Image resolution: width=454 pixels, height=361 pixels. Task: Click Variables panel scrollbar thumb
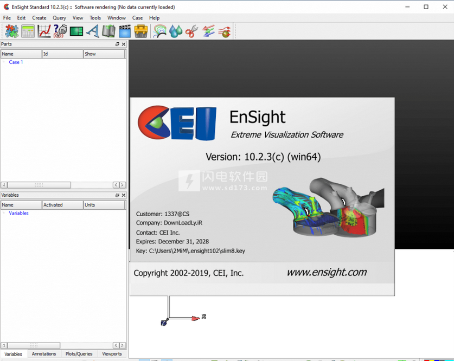click(x=34, y=345)
